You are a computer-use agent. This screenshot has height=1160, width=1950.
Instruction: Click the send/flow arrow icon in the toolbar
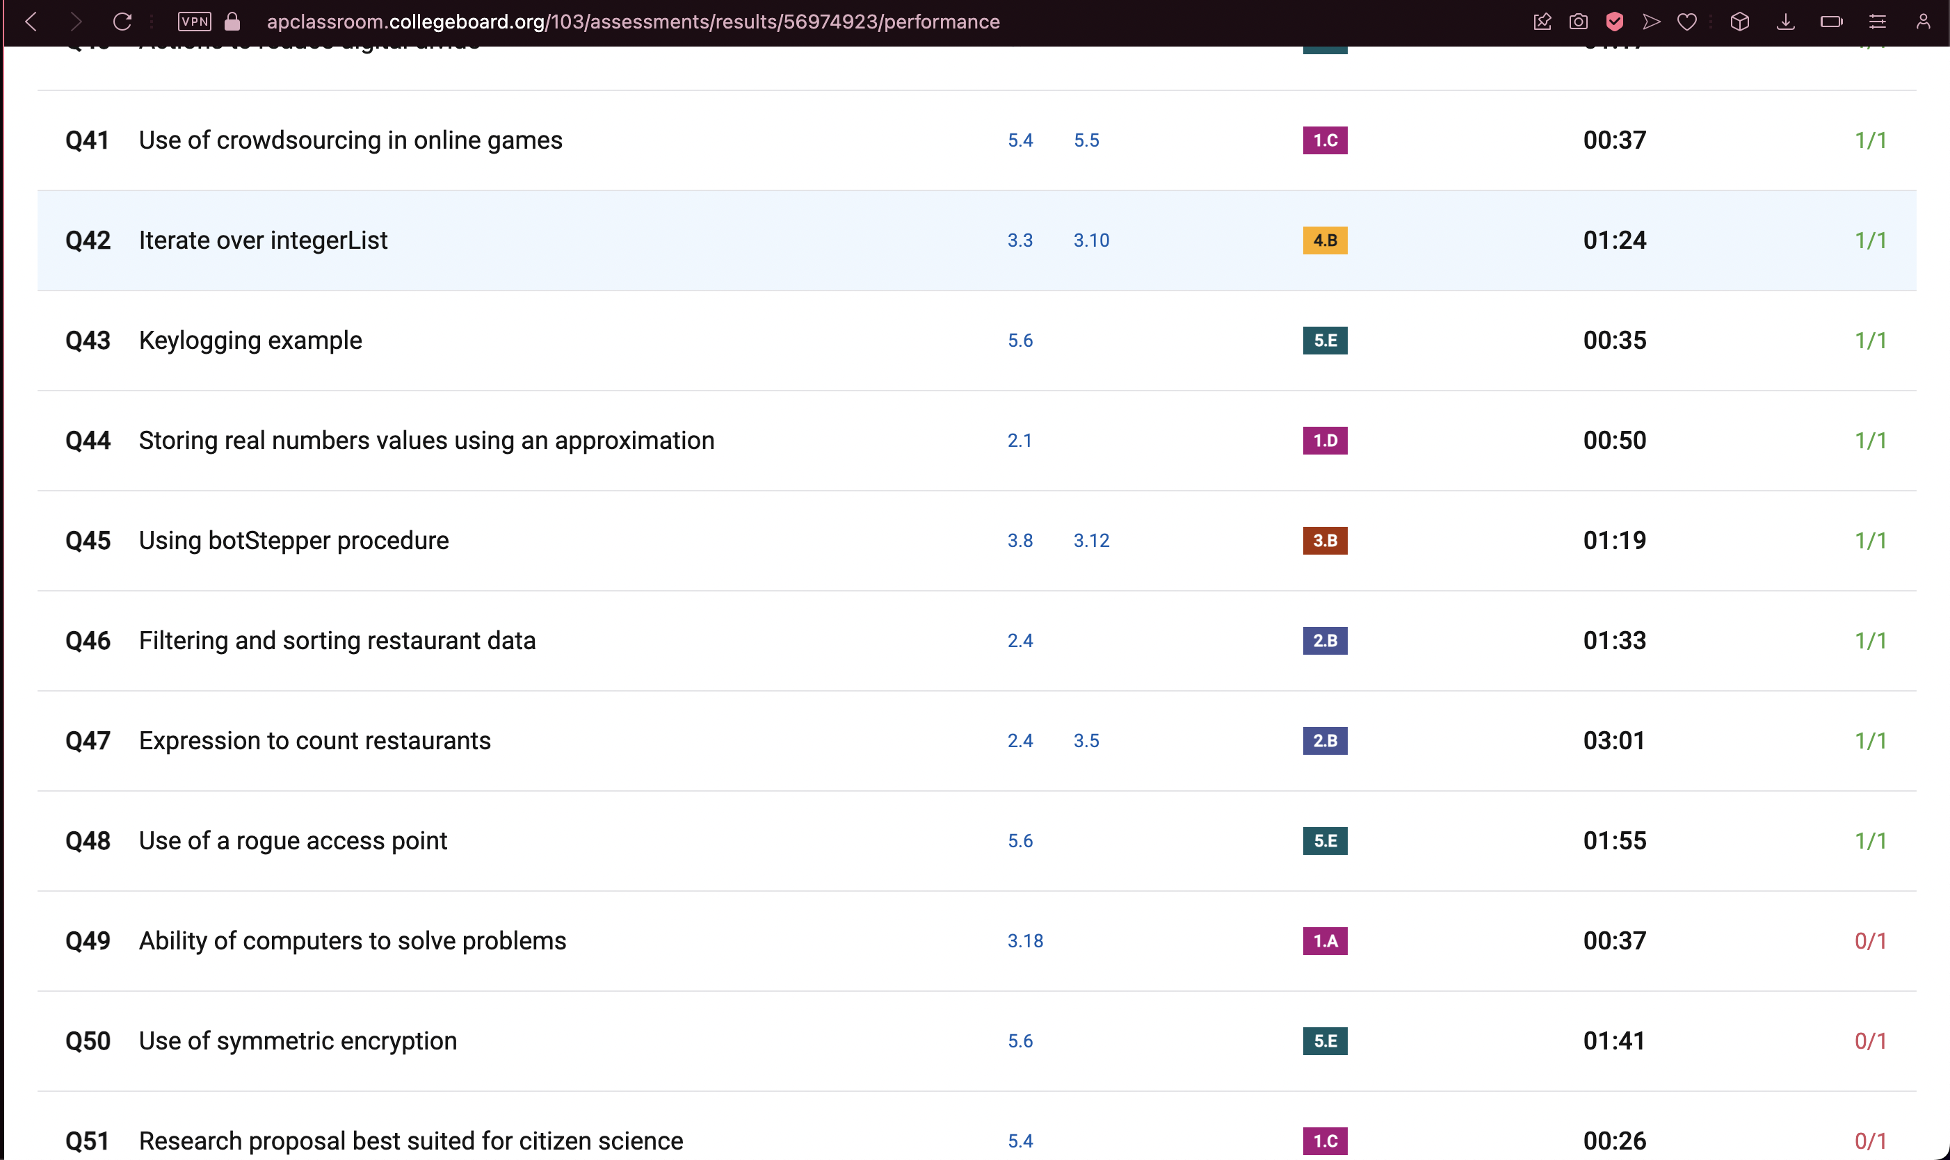pyautogui.click(x=1652, y=21)
